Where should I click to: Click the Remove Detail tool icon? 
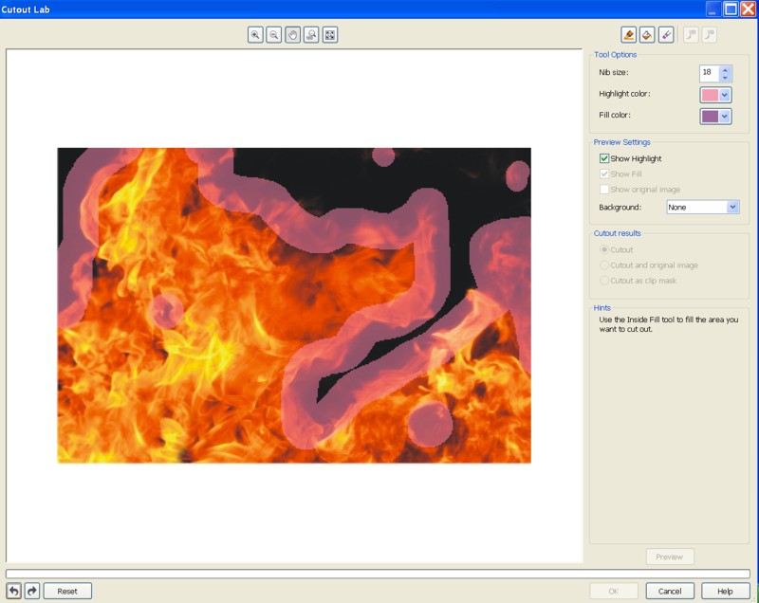pyautogui.click(x=709, y=35)
